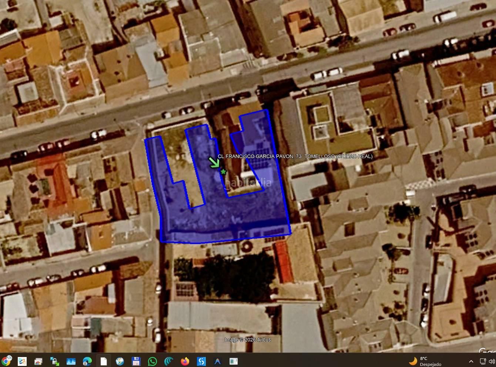Open the dark A-shaped taskbar app
The height and width of the screenshot is (367, 496).
(218, 361)
